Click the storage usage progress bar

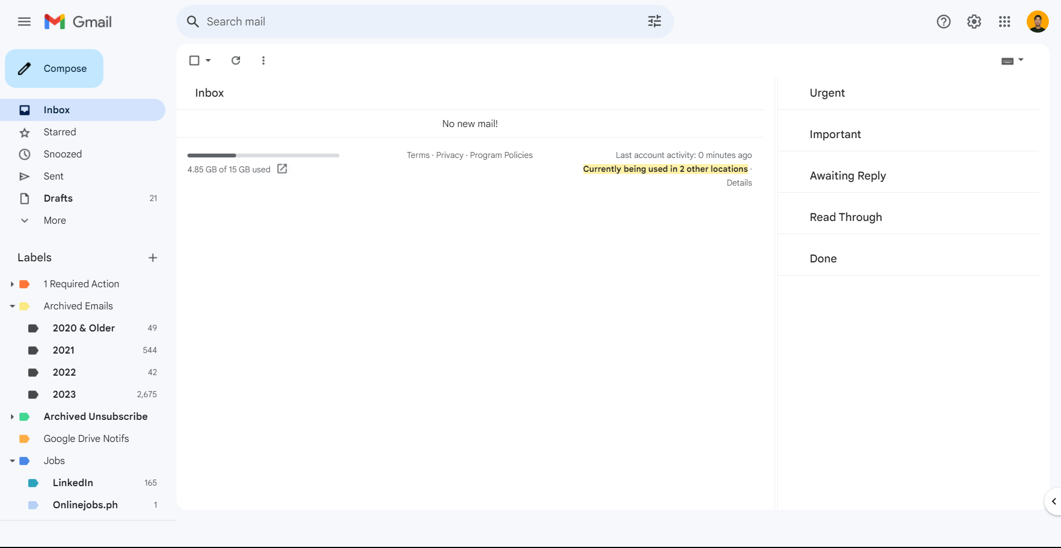coord(263,155)
